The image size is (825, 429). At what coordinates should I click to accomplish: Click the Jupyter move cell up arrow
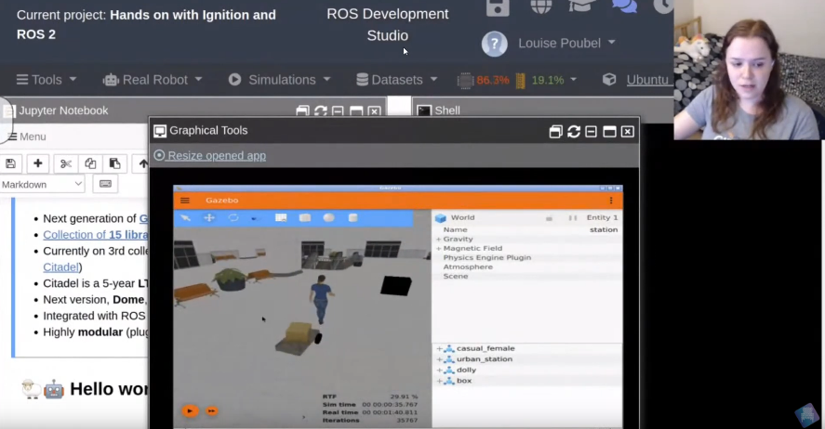coord(142,163)
